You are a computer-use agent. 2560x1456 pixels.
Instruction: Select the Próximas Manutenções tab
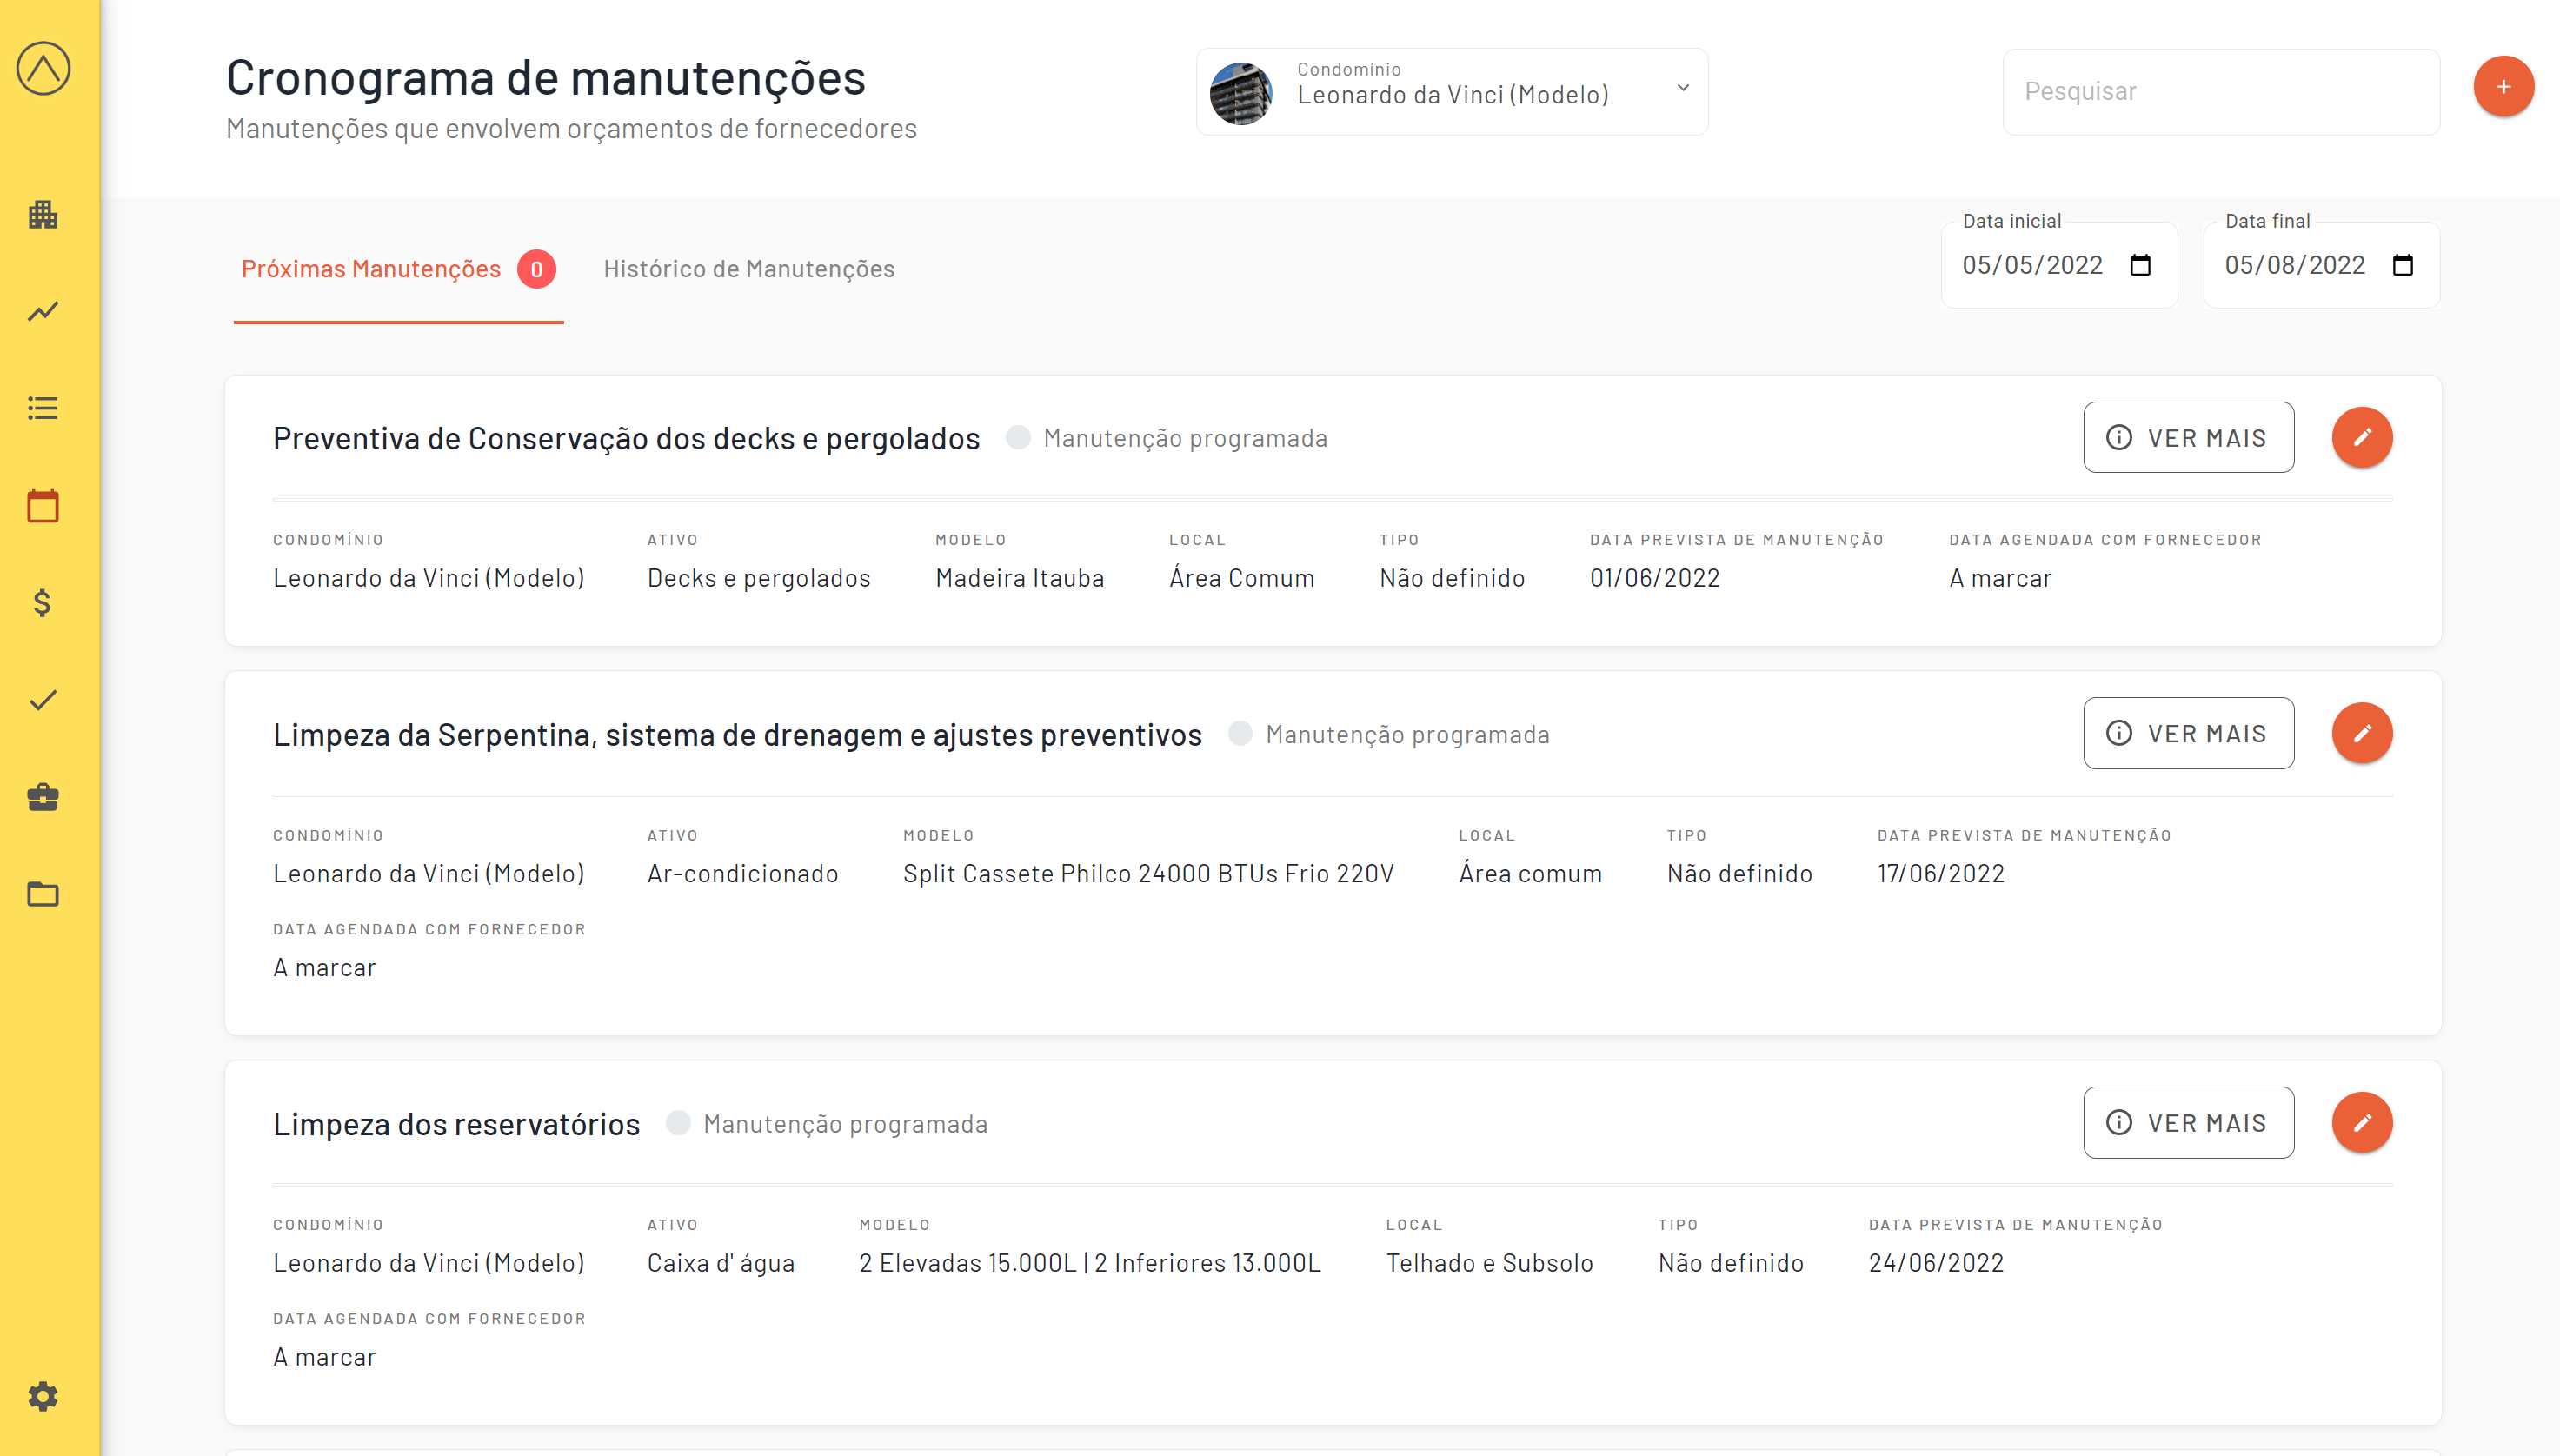(x=371, y=269)
